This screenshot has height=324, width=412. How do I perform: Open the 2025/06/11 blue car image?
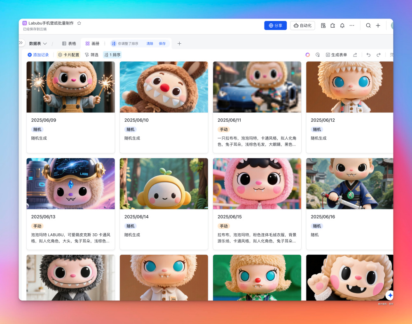[257, 87]
